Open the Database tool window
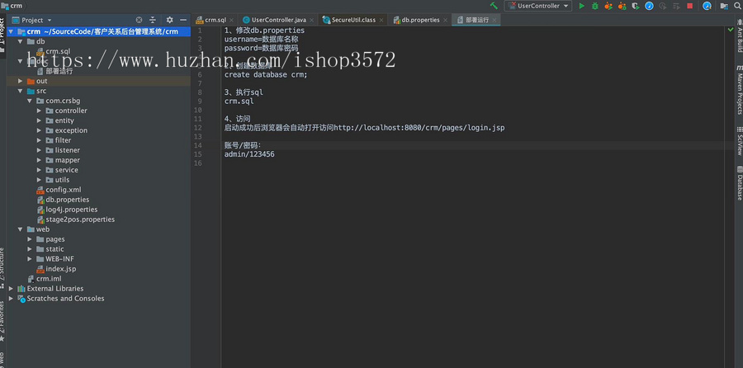Viewport: 743px width, 368px height. point(739,183)
